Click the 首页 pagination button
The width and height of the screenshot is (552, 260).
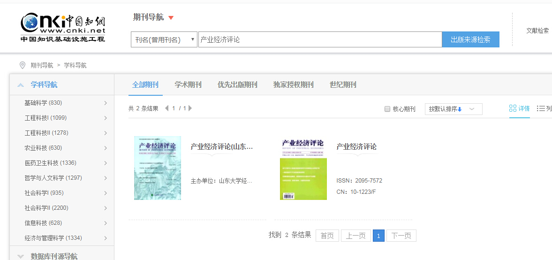tap(327, 236)
